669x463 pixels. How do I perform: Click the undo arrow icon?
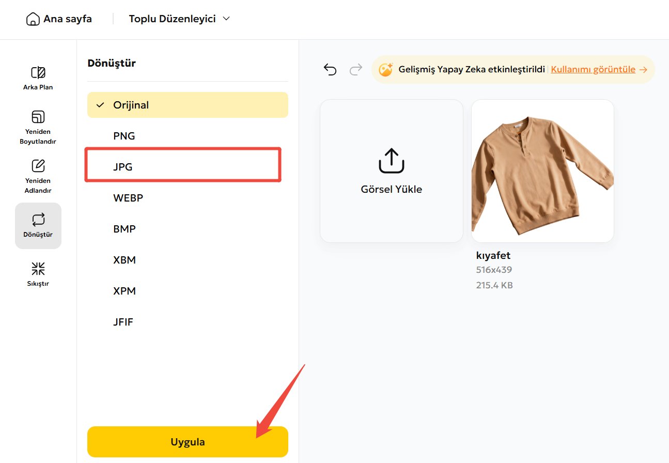coord(330,70)
